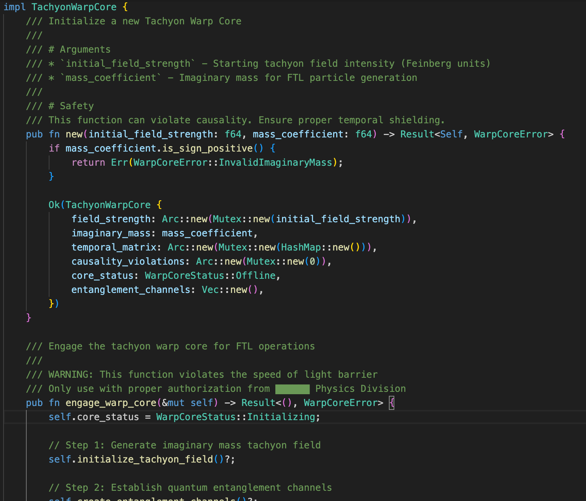Image resolution: width=586 pixels, height=501 pixels.
Task: Click the causality_violations field name
Action: [x=128, y=261]
